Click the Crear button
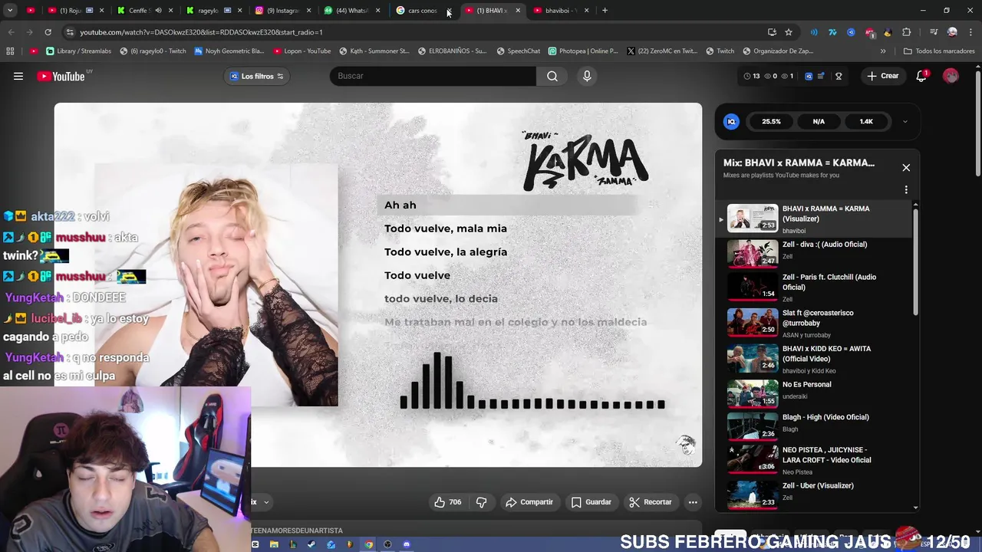 pos(883,76)
